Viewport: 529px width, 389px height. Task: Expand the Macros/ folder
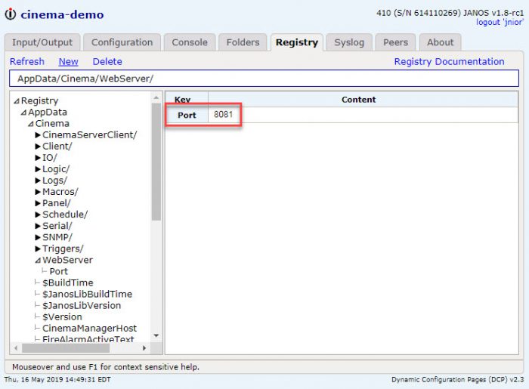point(38,192)
